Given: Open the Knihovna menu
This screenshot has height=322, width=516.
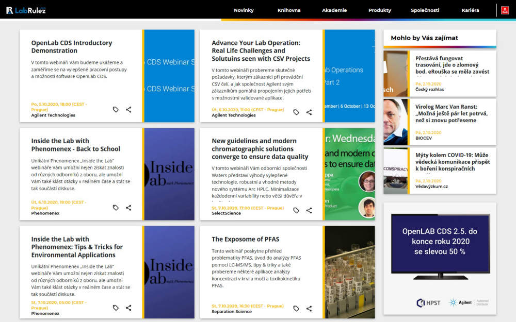Looking at the screenshot, I should coord(289,10).
